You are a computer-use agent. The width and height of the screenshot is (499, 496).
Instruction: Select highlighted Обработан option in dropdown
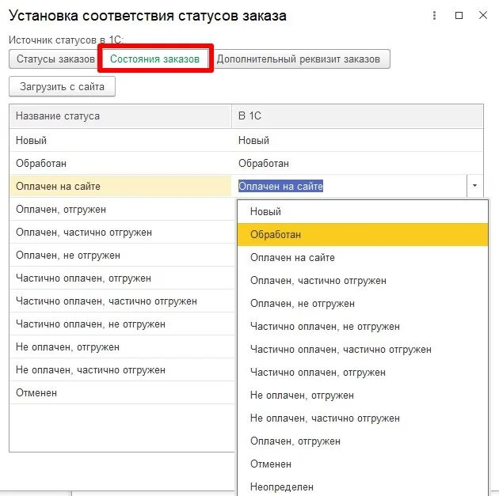[276, 235]
